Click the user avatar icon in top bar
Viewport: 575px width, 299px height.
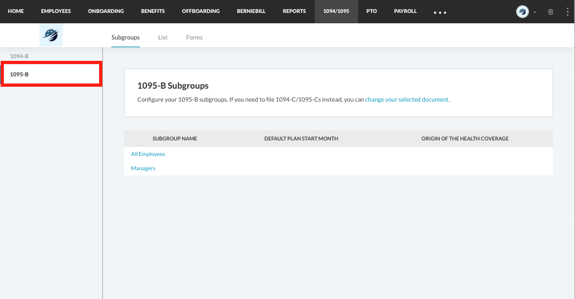(x=522, y=12)
